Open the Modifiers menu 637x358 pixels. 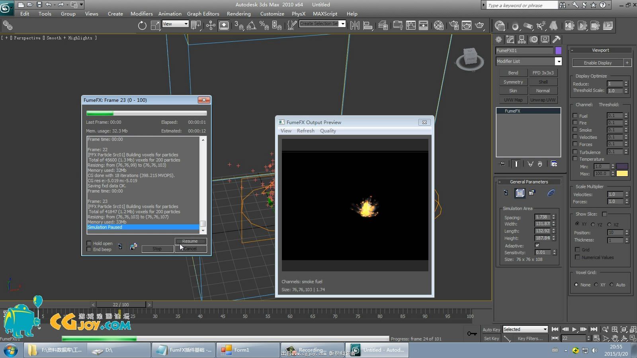(x=141, y=14)
